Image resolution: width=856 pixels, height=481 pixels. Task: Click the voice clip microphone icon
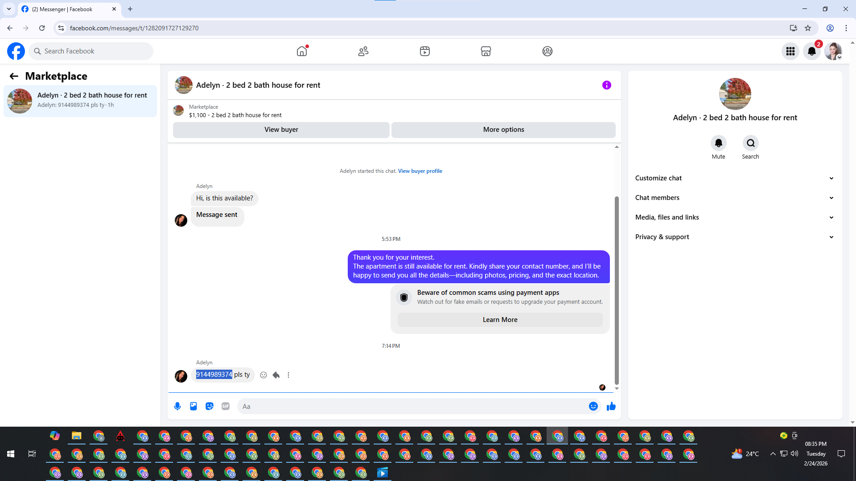pyautogui.click(x=177, y=406)
